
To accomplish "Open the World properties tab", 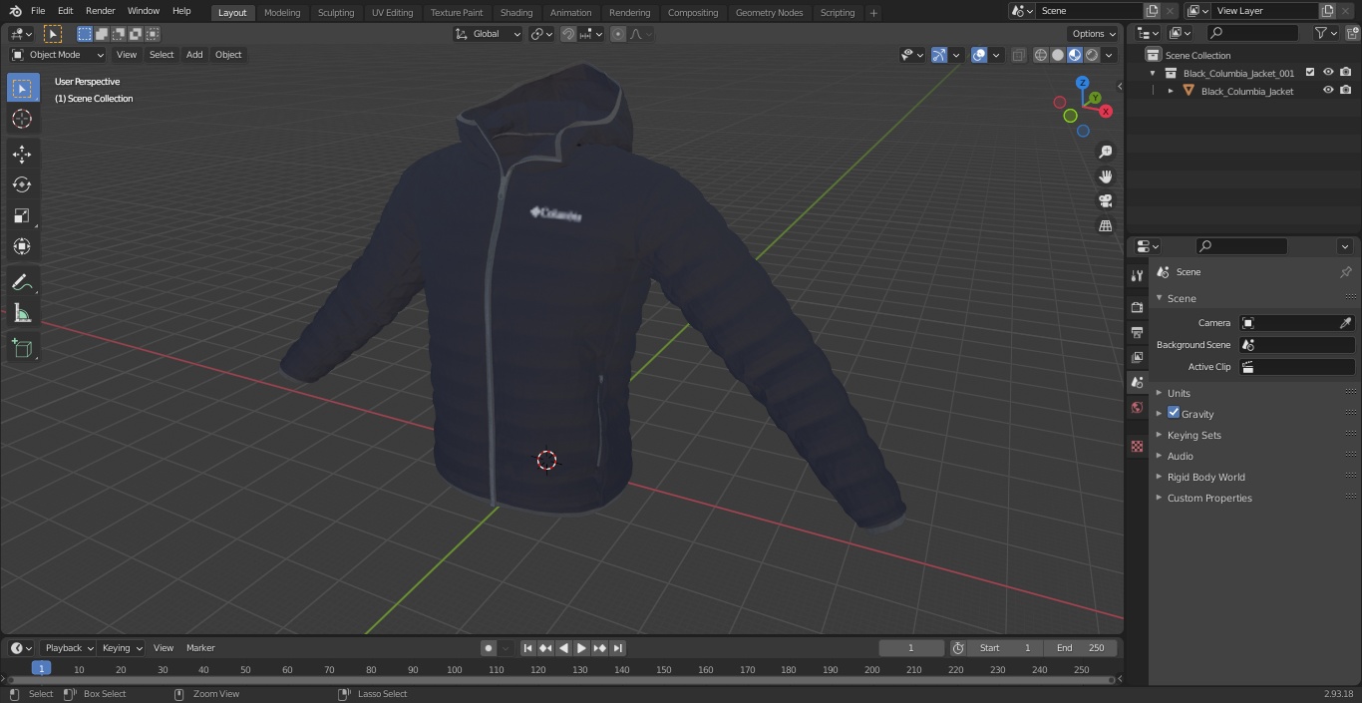I will [x=1137, y=407].
